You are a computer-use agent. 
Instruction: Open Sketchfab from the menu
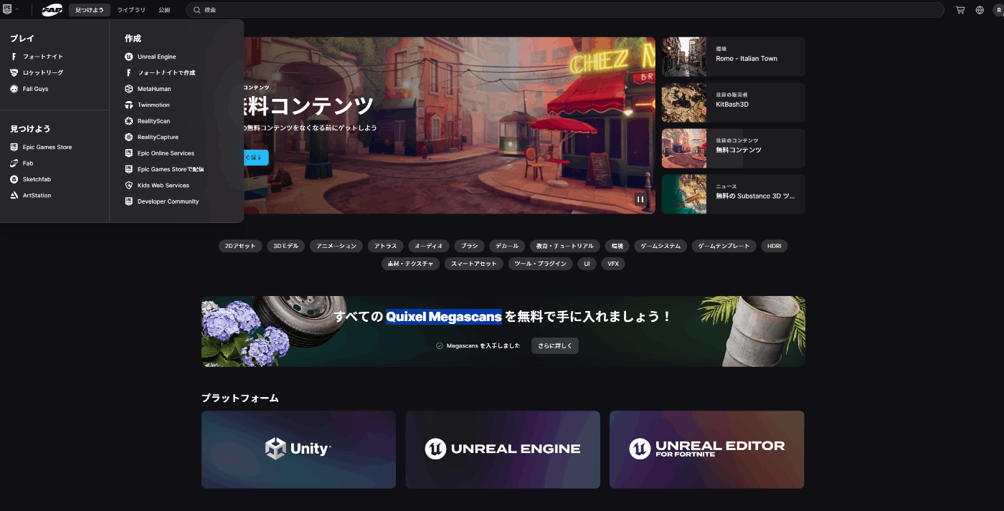(31, 179)
